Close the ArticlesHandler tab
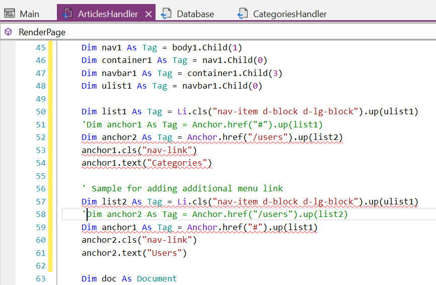This screenshot has height=285, width=436. click(149, 14)
